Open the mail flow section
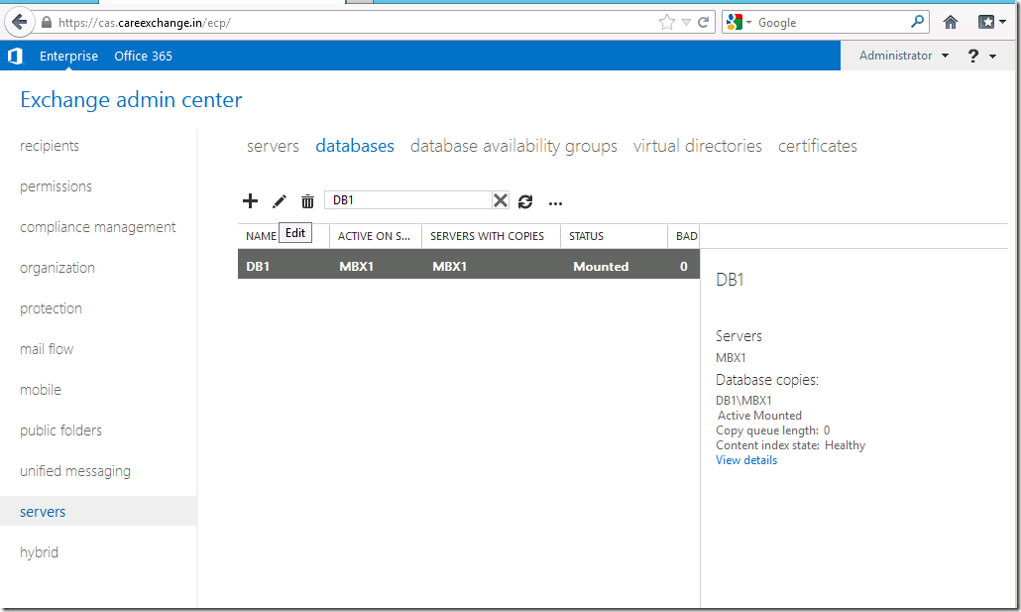The width and height of the screenshot is (1021, 612). tap(46, 348)
